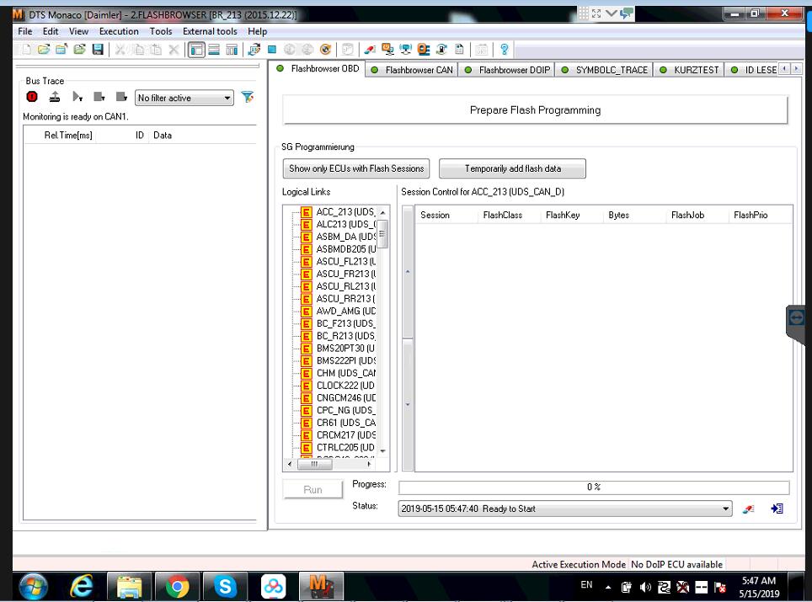Open the blue question mark Help icon
812x602 pixels.
click(504, 50)
